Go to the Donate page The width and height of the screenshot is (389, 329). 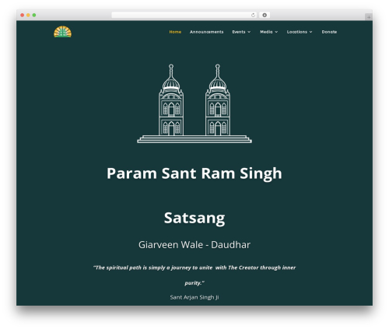coord(329,32)
